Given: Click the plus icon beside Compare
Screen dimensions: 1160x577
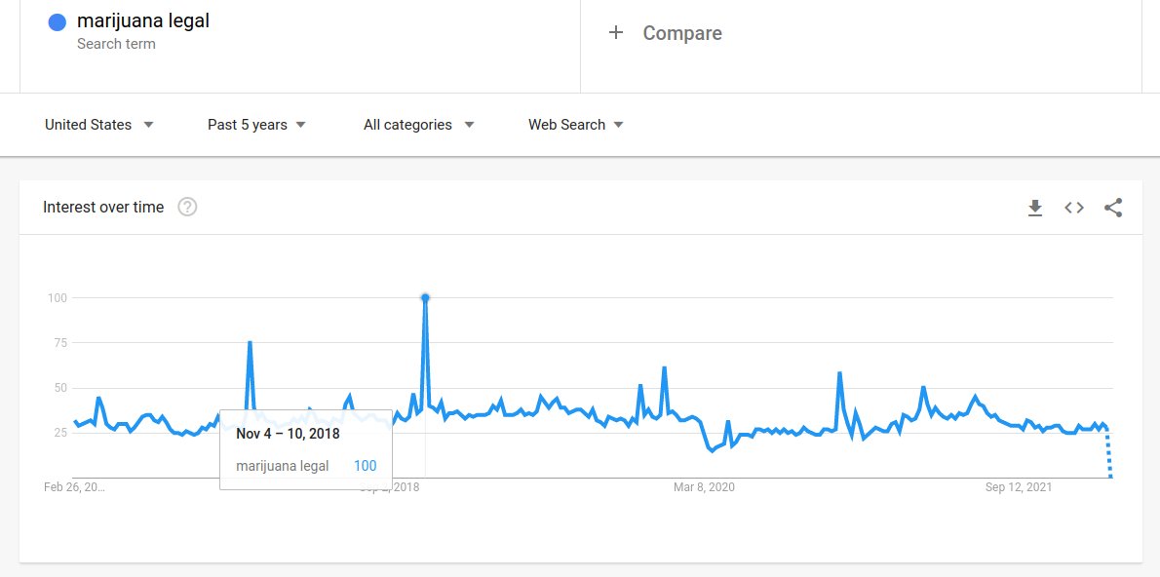Looking at the screenshot, I should [x=615, y=33].
